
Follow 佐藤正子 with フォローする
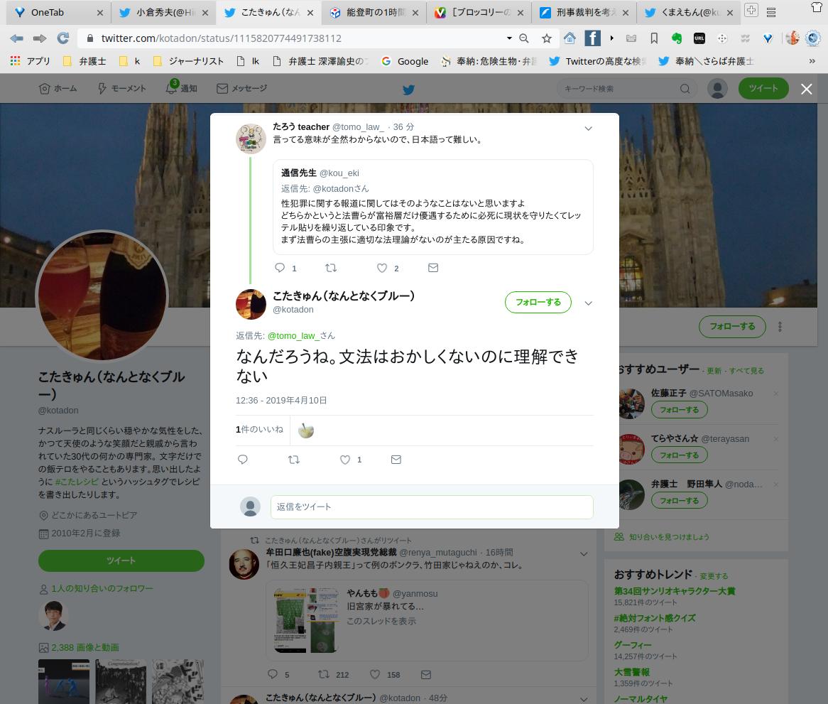679,410
